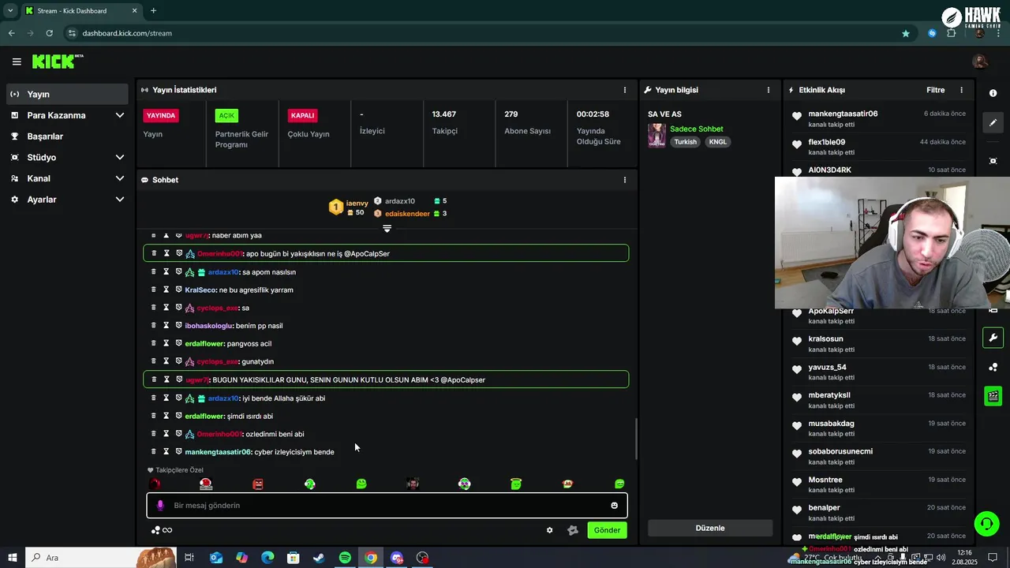Open Etkinlik Akışı three-dot menu
Image resolution: width=1010 pixels, height=568 pixels.
coord(961,90)
